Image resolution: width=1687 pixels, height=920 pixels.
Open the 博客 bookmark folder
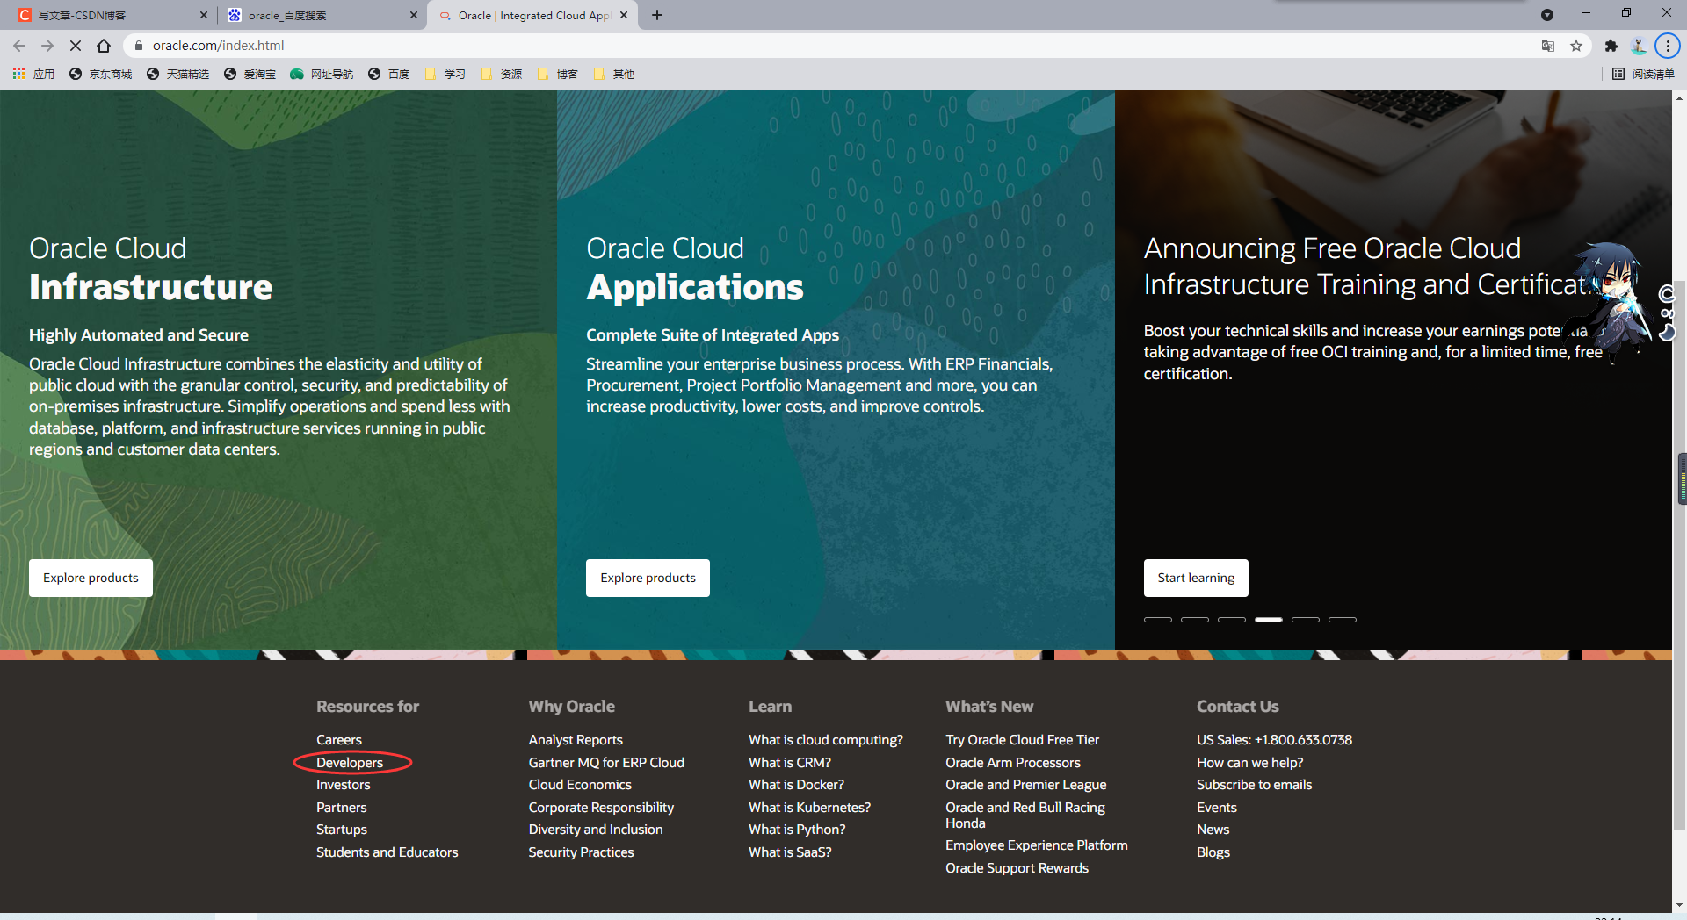pyautogui.click(x=557, y=74)
